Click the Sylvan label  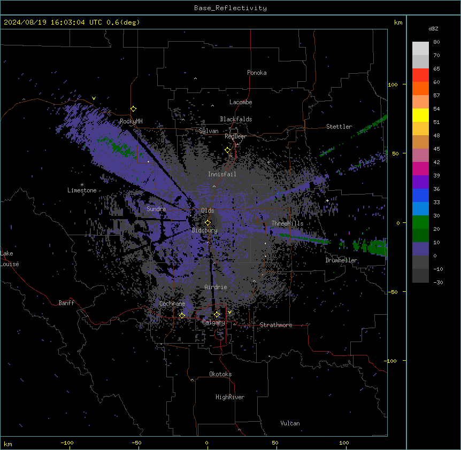209,131
